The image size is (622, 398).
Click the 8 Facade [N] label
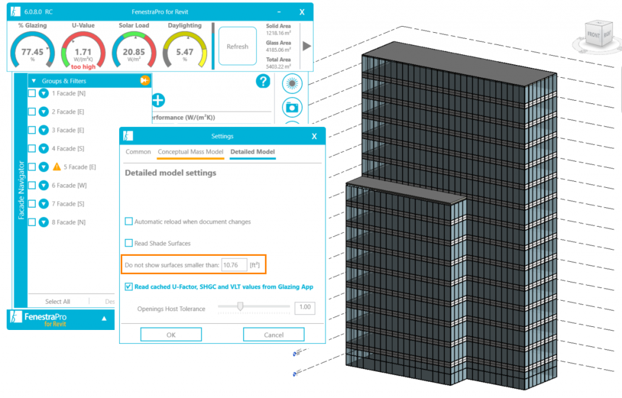(69, 222)
